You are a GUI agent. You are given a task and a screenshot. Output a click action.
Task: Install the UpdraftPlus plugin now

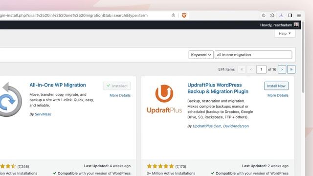pyautogui.click(x=276, y=86)
